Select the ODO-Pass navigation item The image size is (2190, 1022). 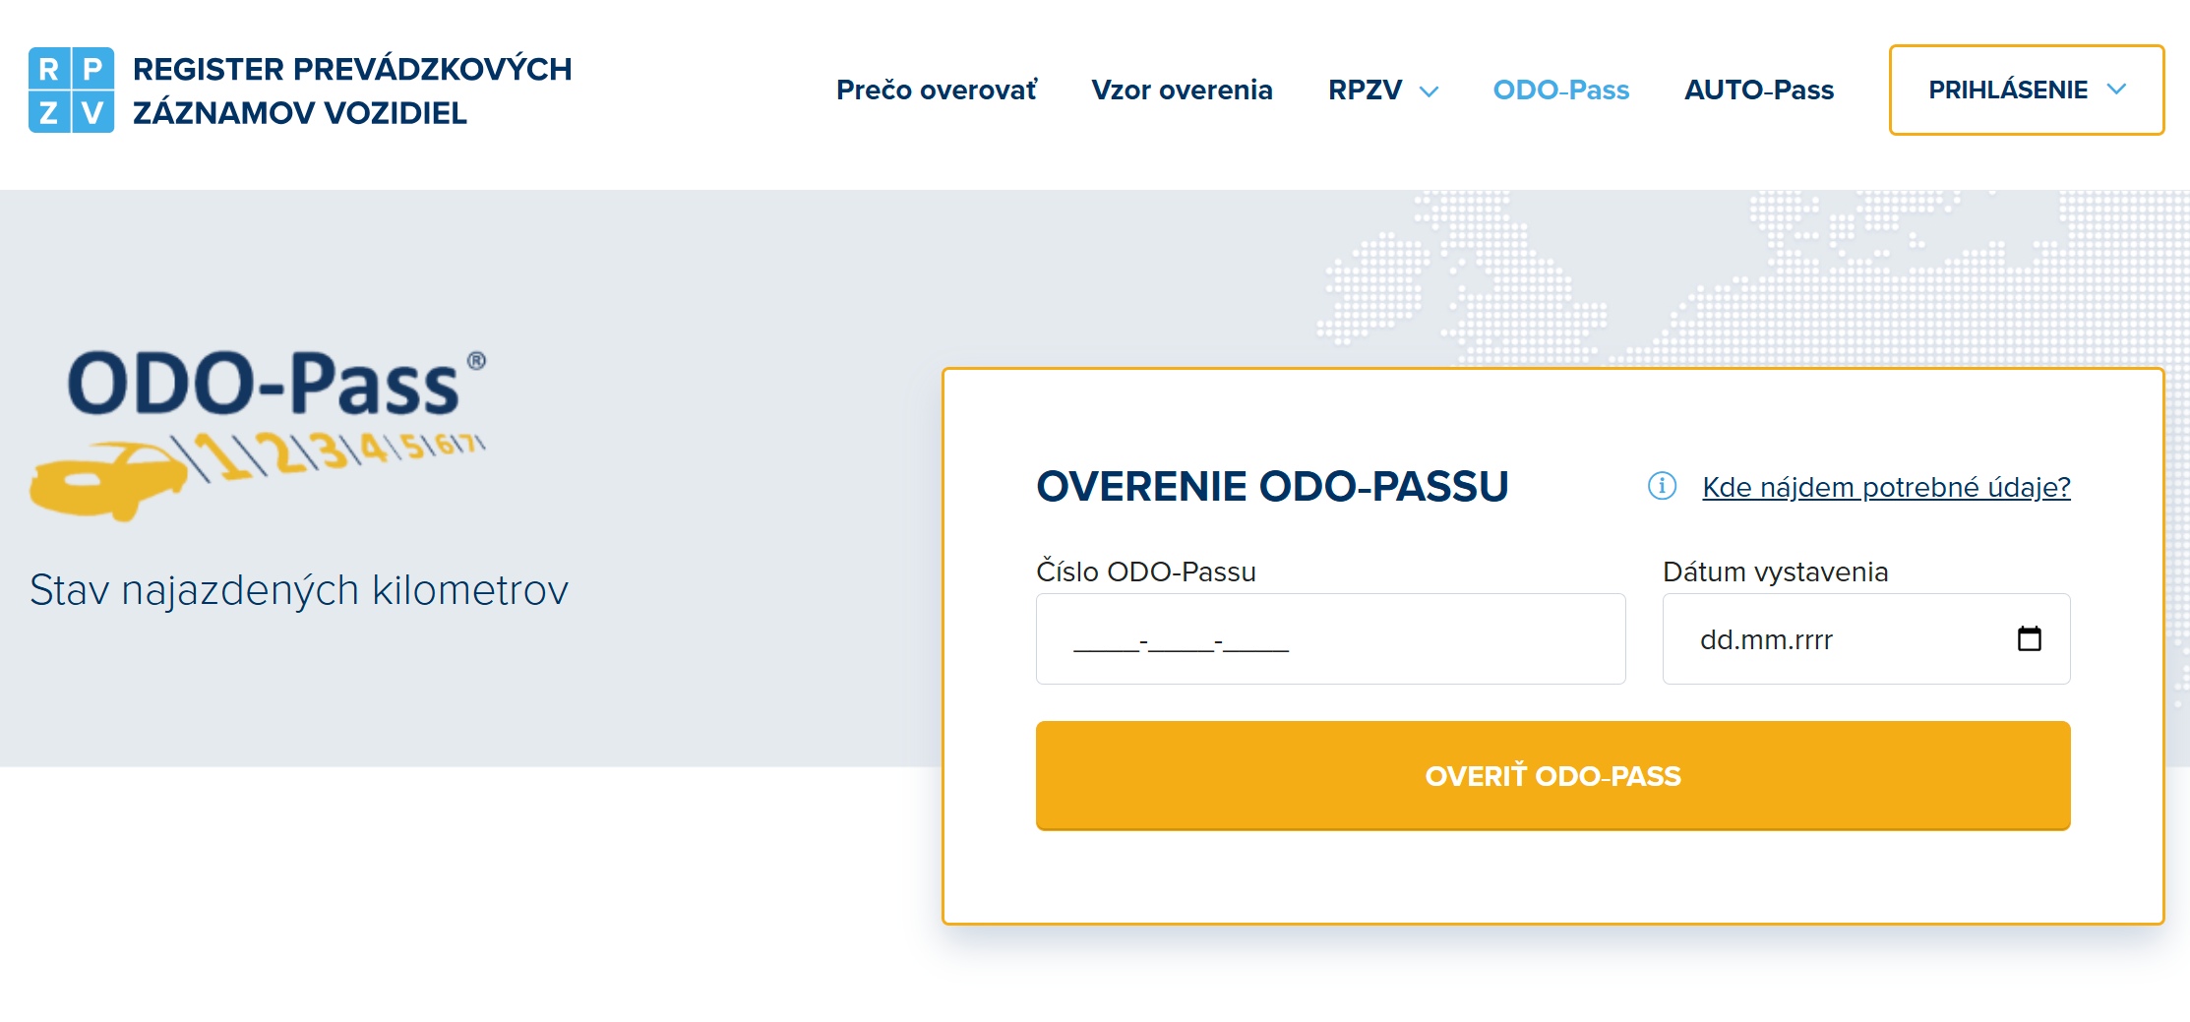1560,90
